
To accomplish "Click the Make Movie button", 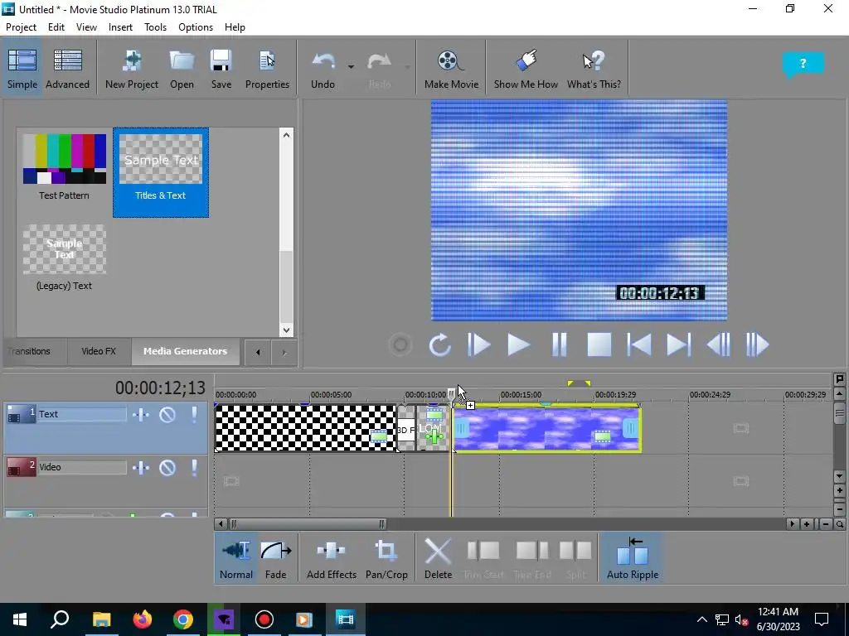I will coord(451,68).
